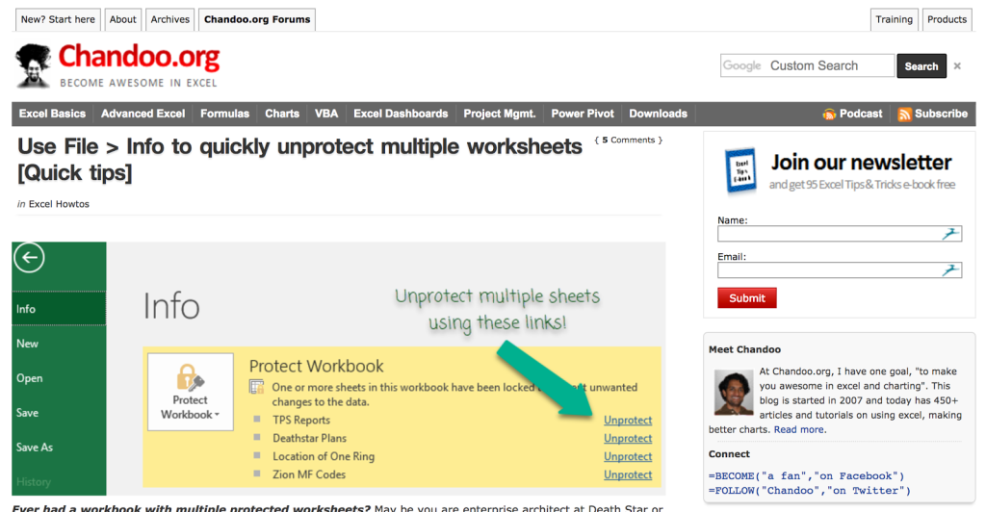Open the Power Pivot menu item
The height and width of the screenshot is (512, 986).
(x=583, y=114)
